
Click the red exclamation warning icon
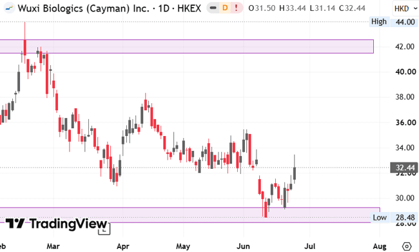coord(236,8)
